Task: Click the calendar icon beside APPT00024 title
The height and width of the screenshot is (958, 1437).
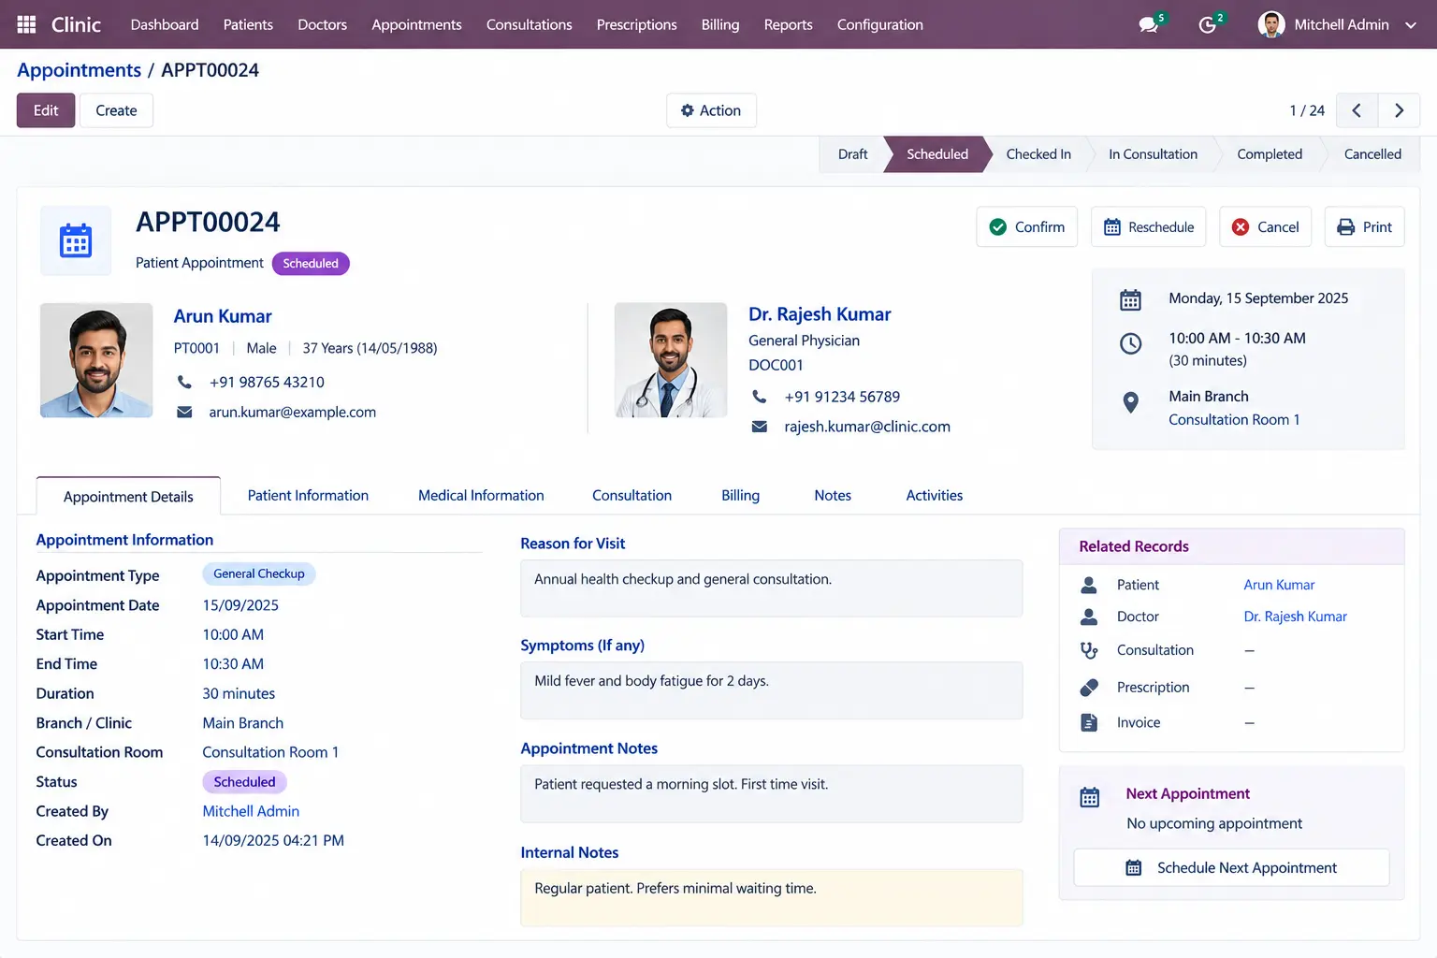Action: tap(76, 240)
